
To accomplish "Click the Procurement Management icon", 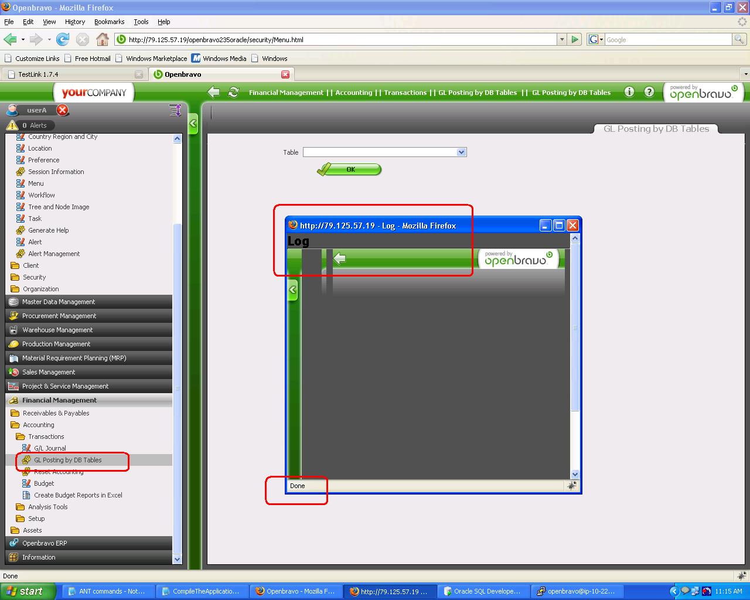I will [x=13, y=316].
